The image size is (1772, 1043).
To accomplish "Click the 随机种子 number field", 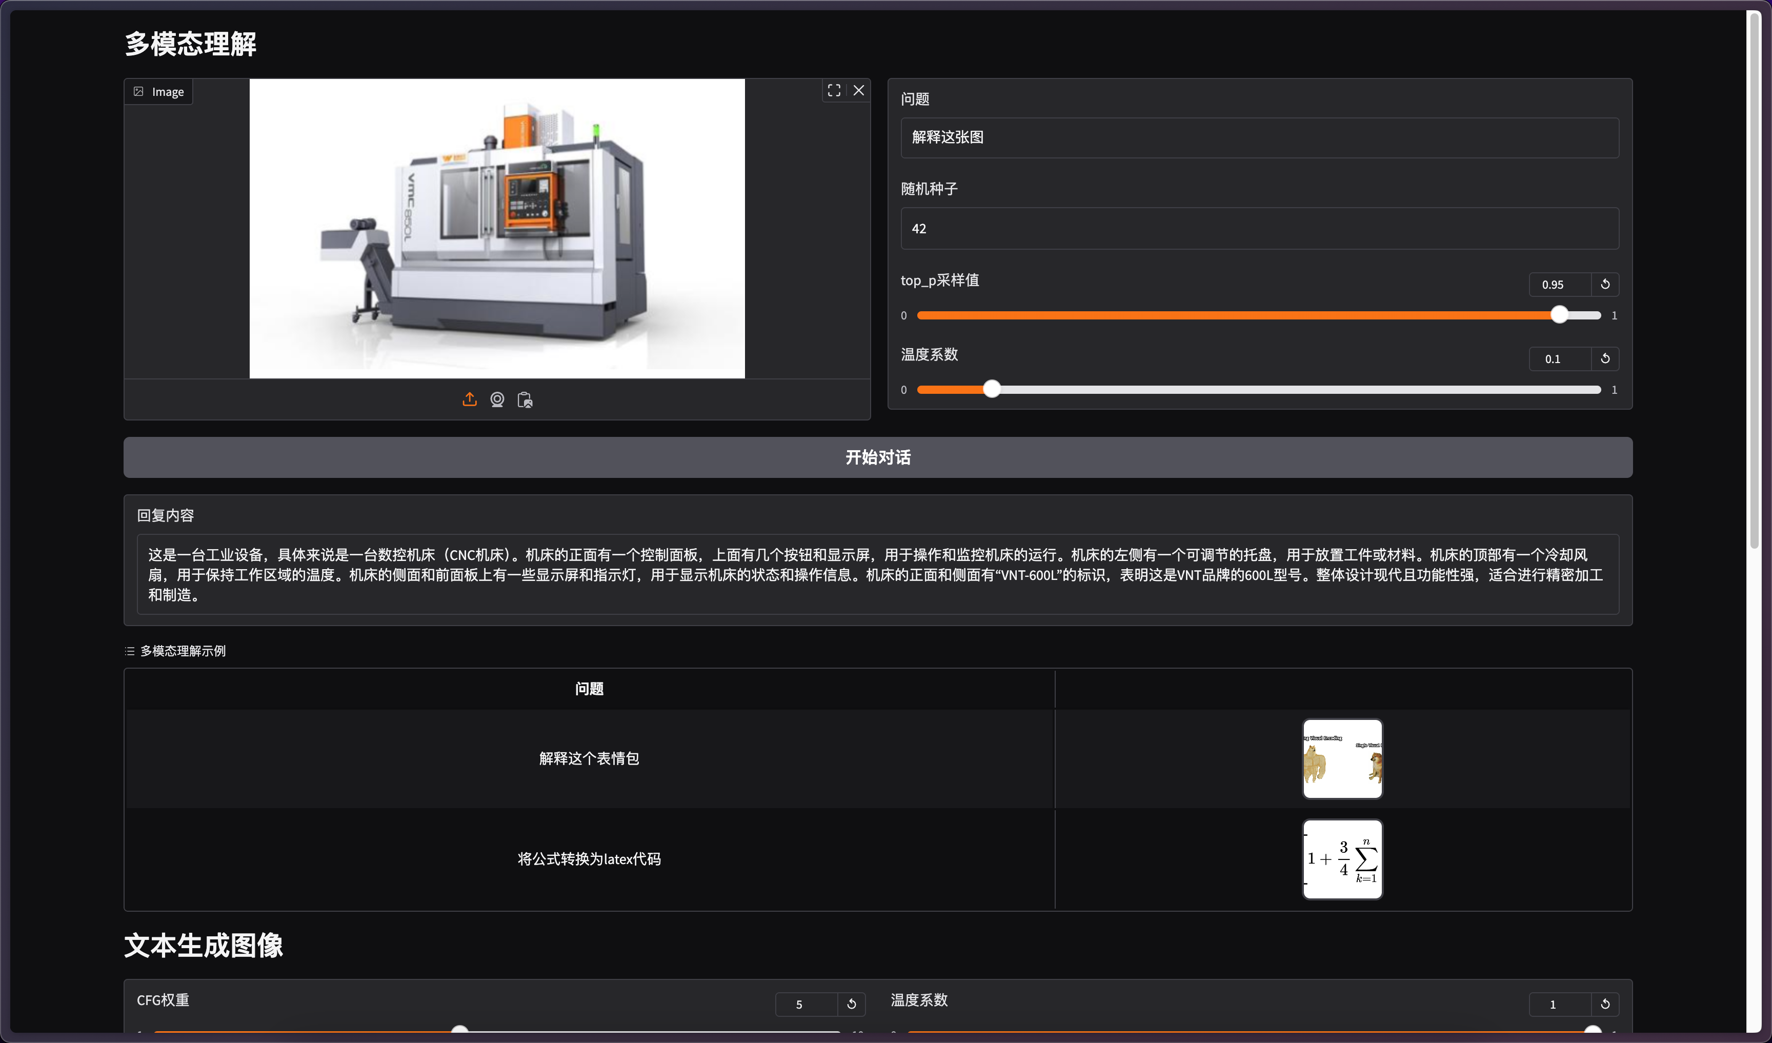I will tap(1259, 229).
